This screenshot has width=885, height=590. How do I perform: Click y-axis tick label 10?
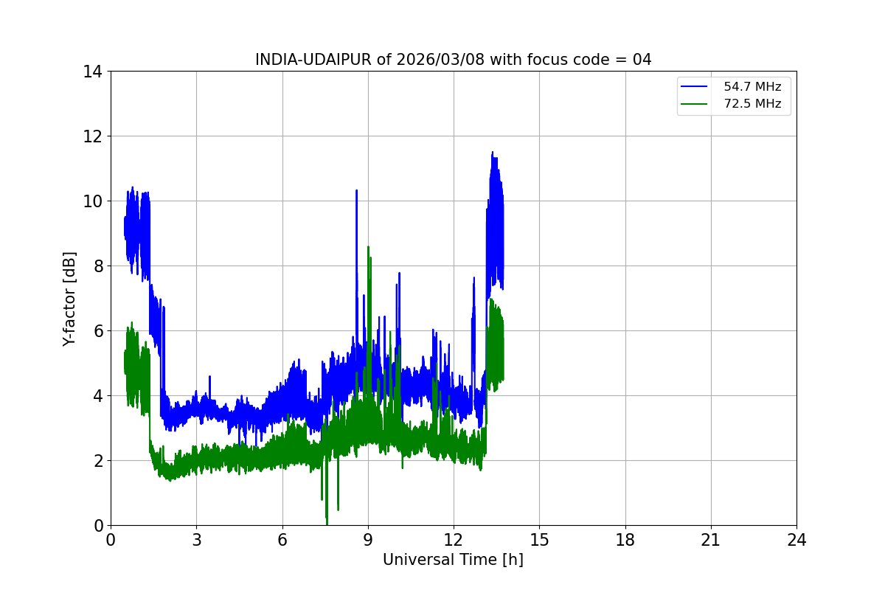click(92, 201)
